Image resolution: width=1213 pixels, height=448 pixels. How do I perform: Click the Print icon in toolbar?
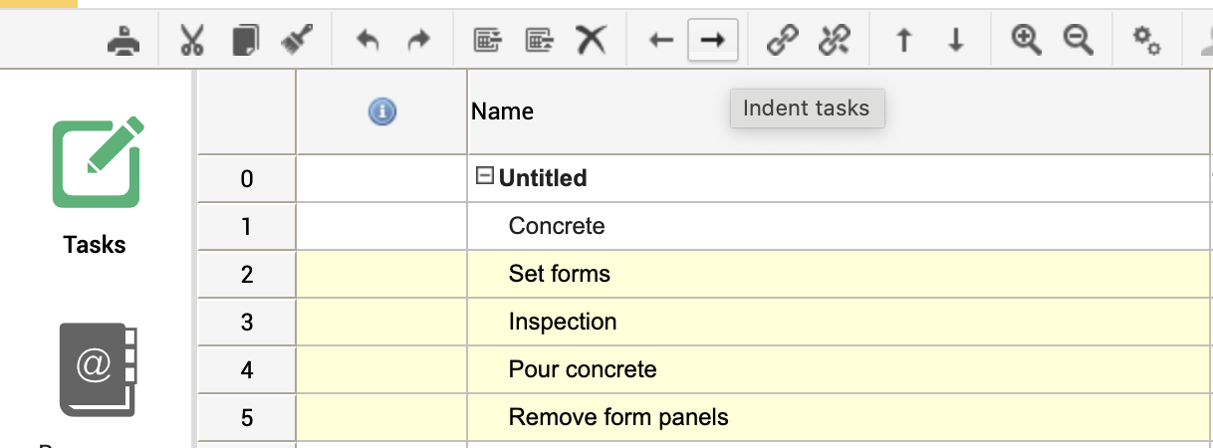click(x=123, y=40)
